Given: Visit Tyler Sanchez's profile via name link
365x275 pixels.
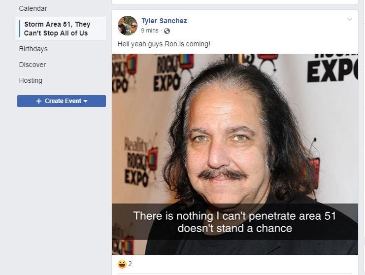Looking at the screenshot, I should 164,21.
